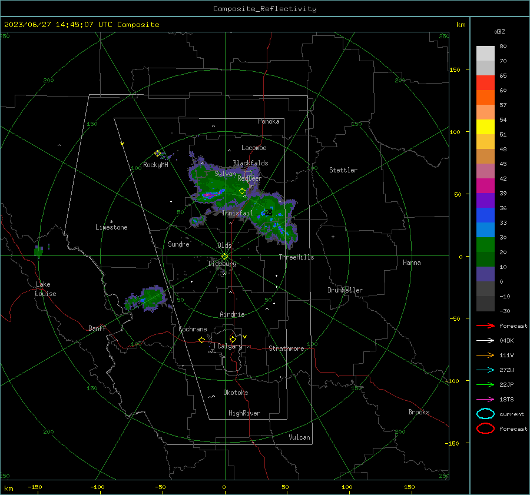Click the Innisfail label
Image resolution: width=530 pixels, height=495 pixels.
pos(237,213)
